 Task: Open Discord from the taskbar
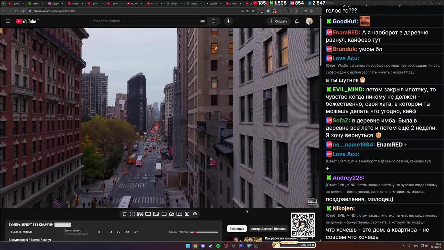[x=203, y=246]
